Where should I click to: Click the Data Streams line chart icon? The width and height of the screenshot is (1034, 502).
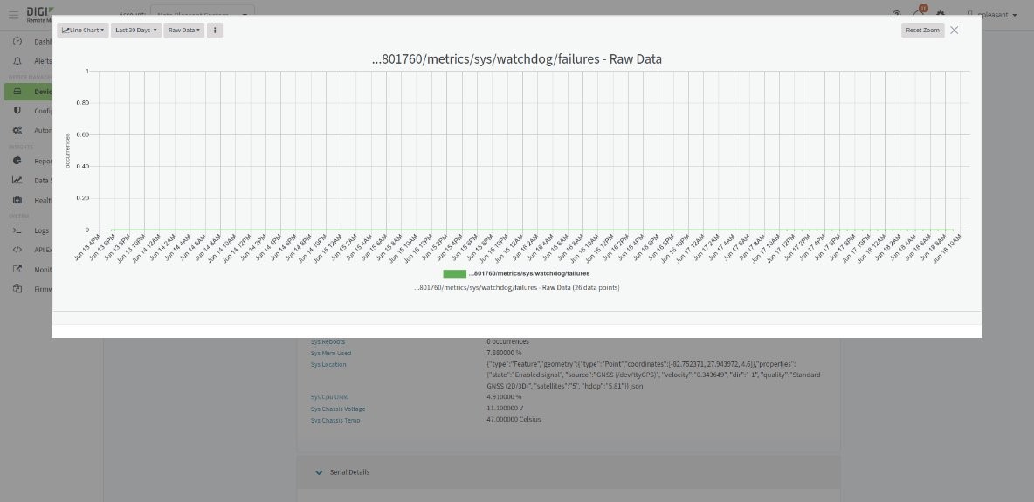click(x=17, y=180)
